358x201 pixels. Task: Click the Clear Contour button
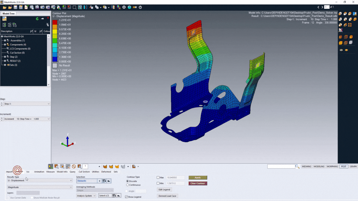coord(198,183)
